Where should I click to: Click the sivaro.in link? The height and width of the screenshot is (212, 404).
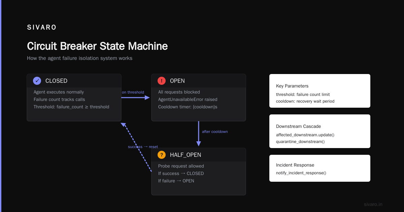pyautogui.click(x=373, y=204)
